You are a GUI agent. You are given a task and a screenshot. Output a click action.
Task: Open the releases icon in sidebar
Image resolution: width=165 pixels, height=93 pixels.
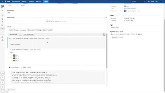2,22
